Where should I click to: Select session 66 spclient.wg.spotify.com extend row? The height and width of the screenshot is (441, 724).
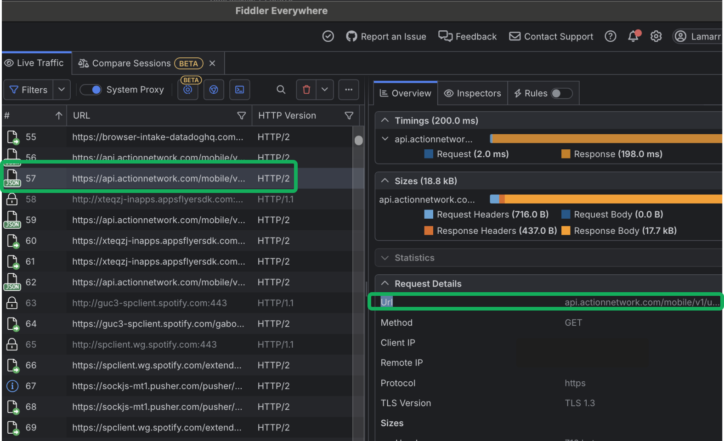click(x=177, y=365)
